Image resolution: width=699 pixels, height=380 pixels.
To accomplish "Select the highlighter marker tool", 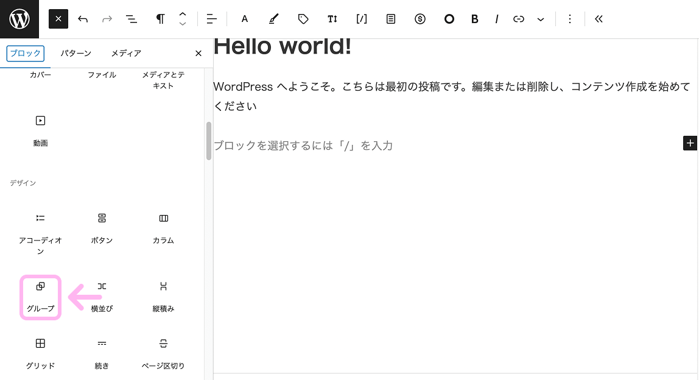I will (274, 19).
